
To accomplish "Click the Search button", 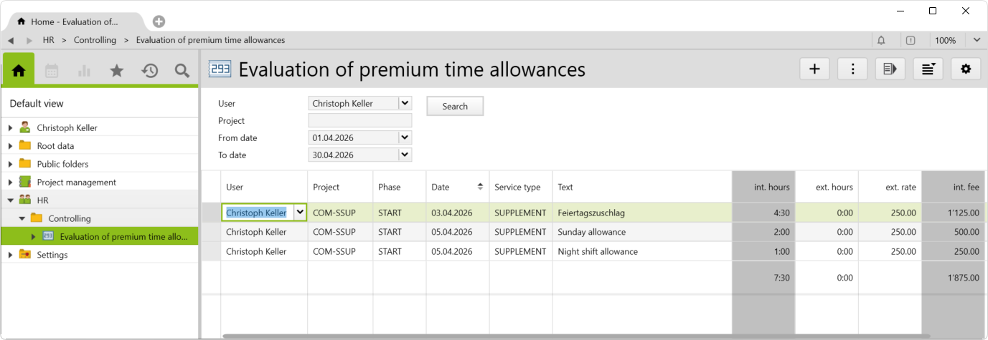I will click(455, 106).
